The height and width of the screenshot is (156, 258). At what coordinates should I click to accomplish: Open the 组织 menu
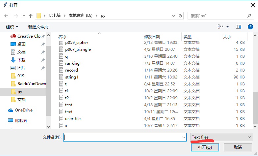12,27
